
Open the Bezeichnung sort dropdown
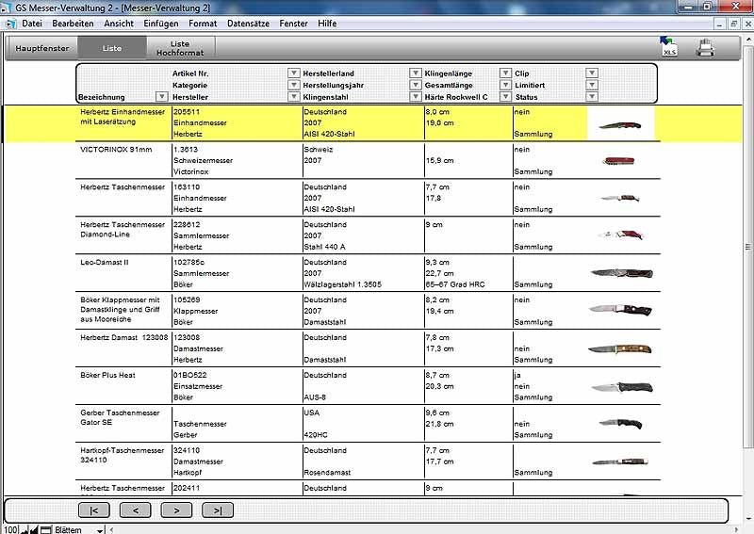pos(161,97)
